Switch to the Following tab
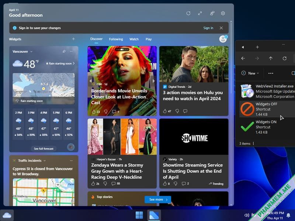The height and width of the screenshot is (221, 295). [116, 39]
